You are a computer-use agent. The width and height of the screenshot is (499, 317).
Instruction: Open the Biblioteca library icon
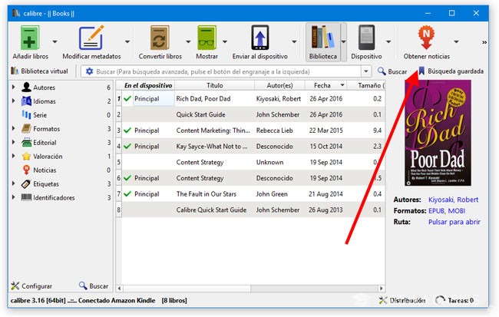pos(322,38)
